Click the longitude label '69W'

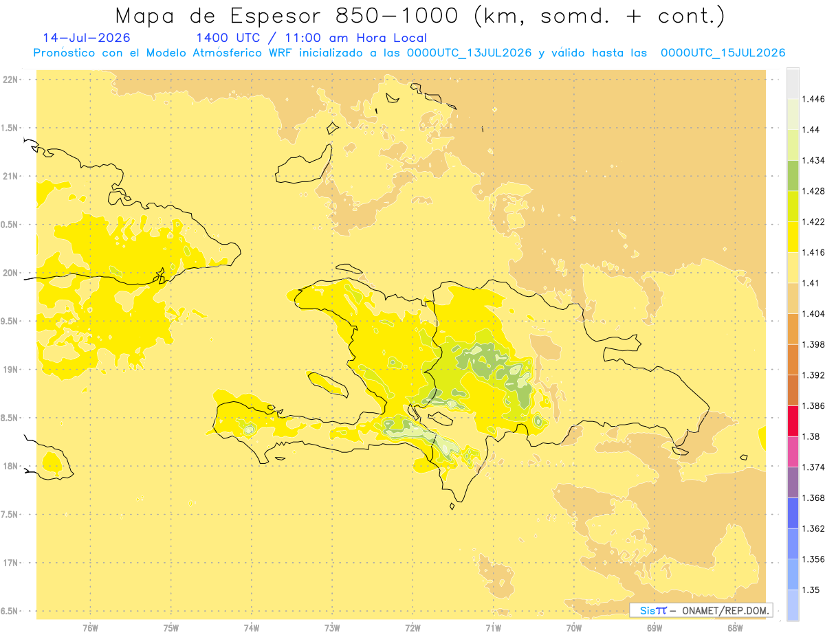pos(654,628)
